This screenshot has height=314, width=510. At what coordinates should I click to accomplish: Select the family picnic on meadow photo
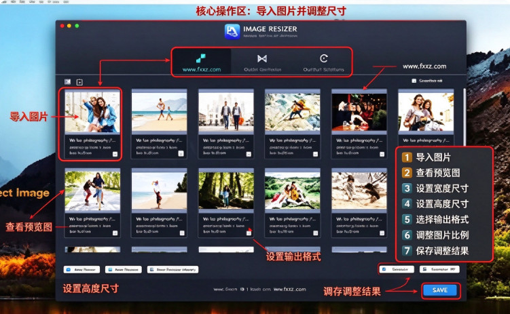pos(293,191)
